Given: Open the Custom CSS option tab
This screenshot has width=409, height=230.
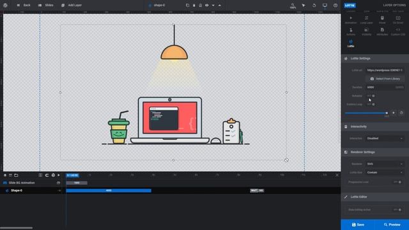Looking at the screenshot, I should click(398, 31).
